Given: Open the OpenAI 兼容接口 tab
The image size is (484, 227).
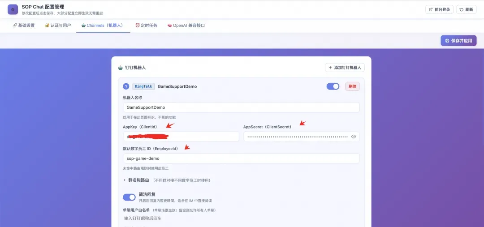Looking at the screenshot, I should (x=186, y=26).
